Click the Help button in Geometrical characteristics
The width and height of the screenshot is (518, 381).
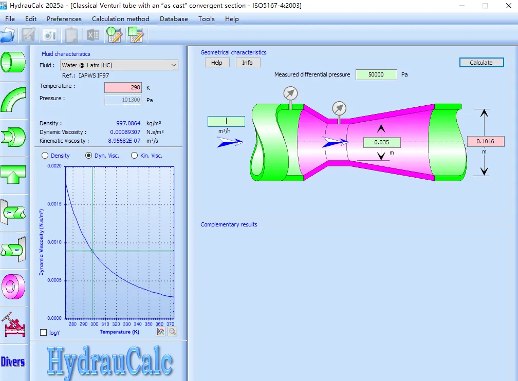click(217, 63)
